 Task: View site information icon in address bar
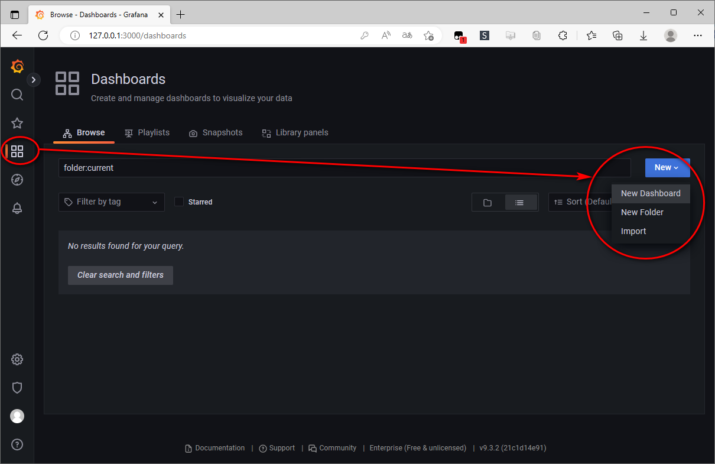tap(75, 35)
